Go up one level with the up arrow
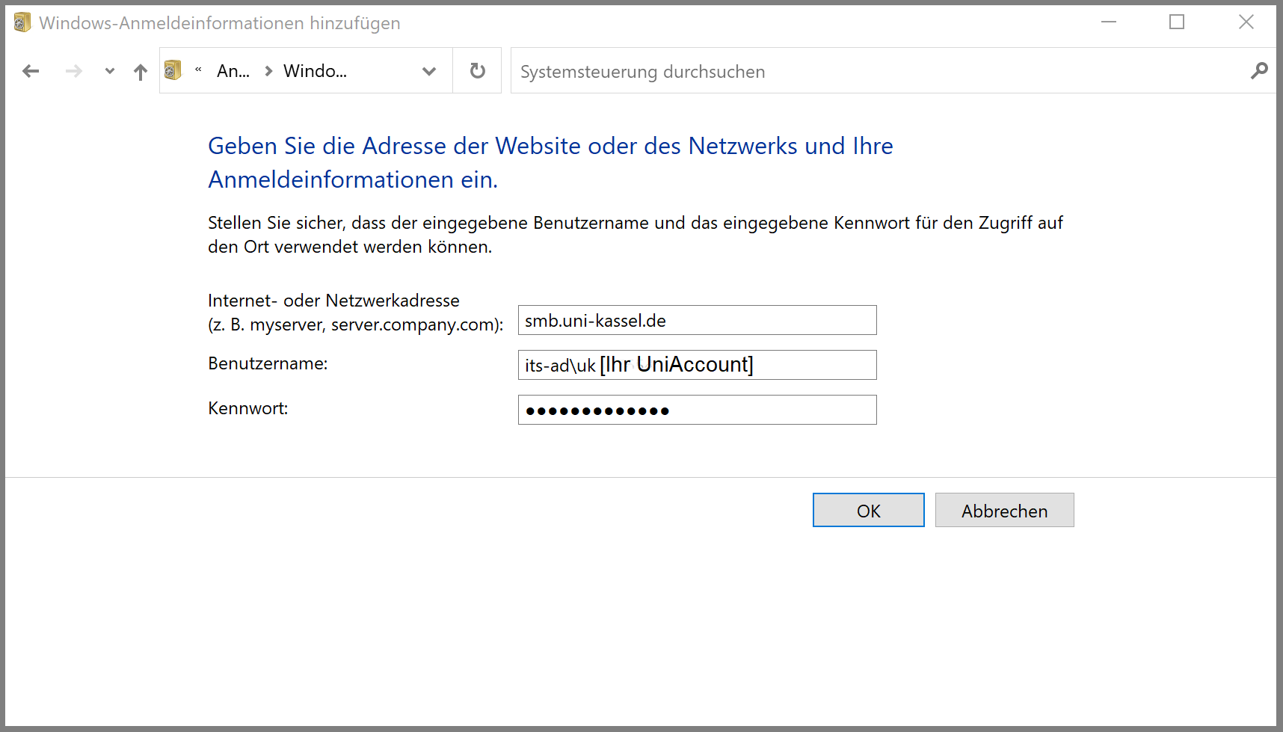Viewport: 1283px width, 732px height. (140, 72)
